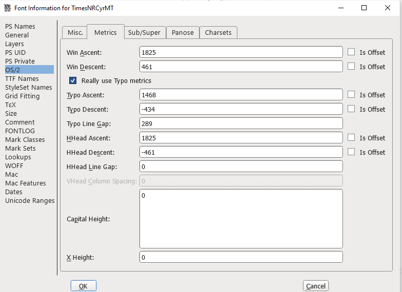Open the Mac Features section
Screen dimensions: 402x292
click(26, 183)
